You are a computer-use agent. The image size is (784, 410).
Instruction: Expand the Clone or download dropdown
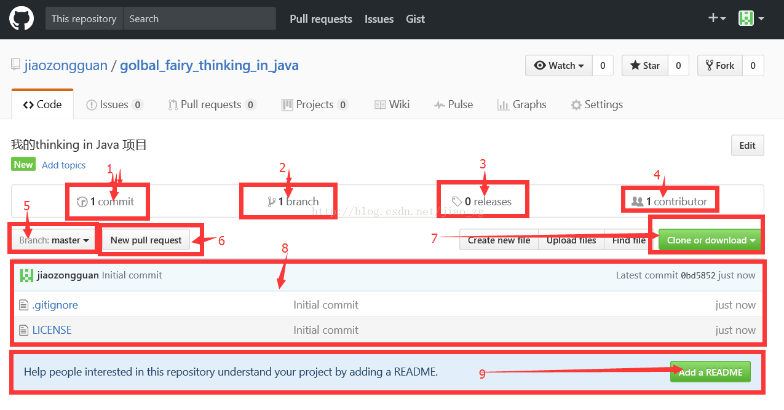(710, 240)
